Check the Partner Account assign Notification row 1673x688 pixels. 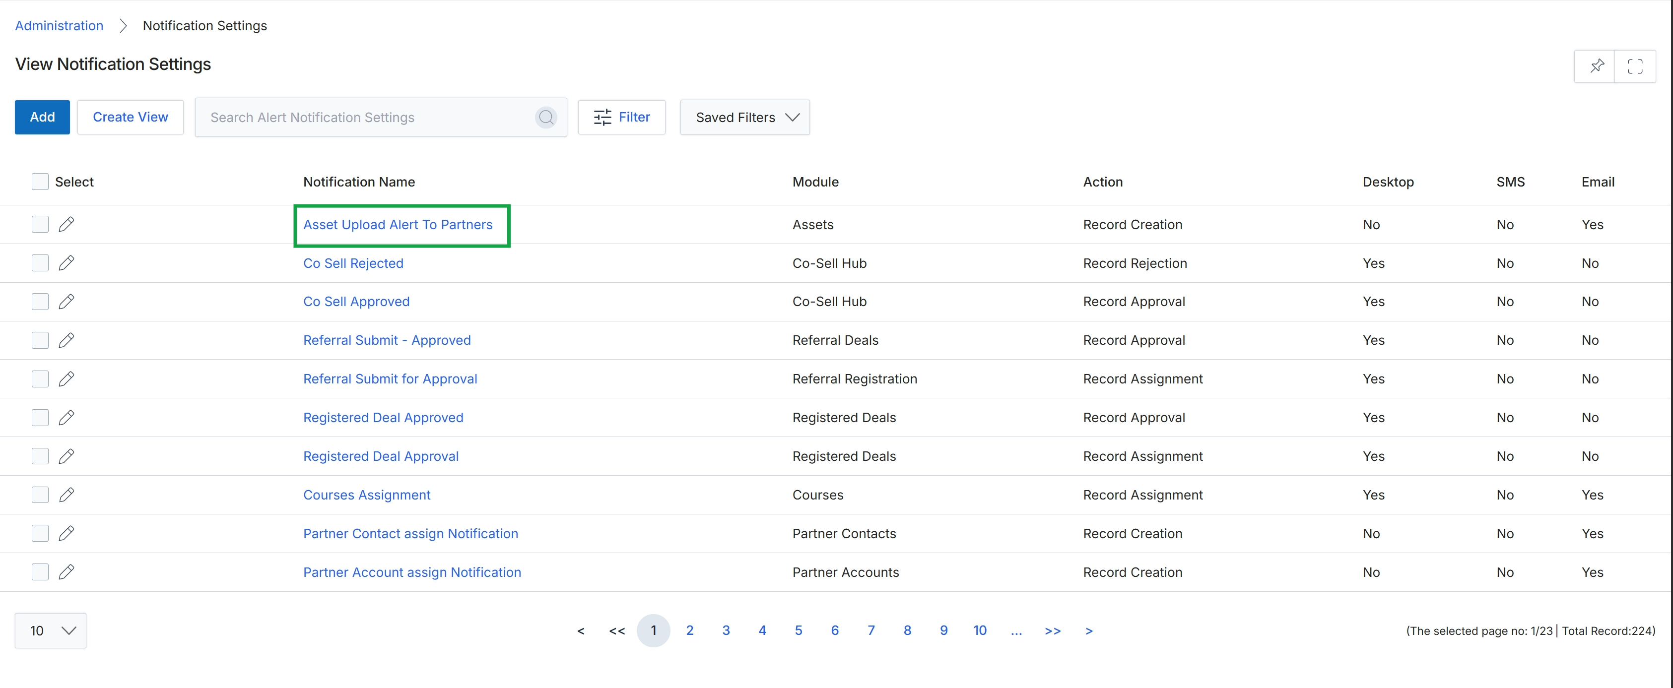pyautogui.click(x=40, y=572)
